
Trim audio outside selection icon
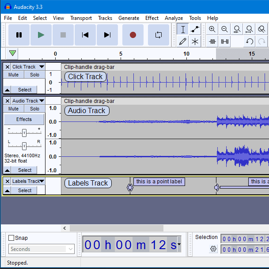coord(212,42)
